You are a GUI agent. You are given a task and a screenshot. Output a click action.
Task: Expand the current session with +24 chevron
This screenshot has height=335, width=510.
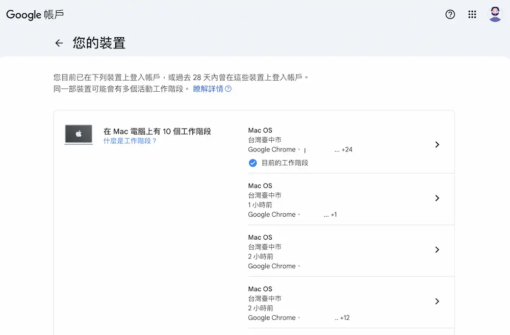tap(437, 145)
